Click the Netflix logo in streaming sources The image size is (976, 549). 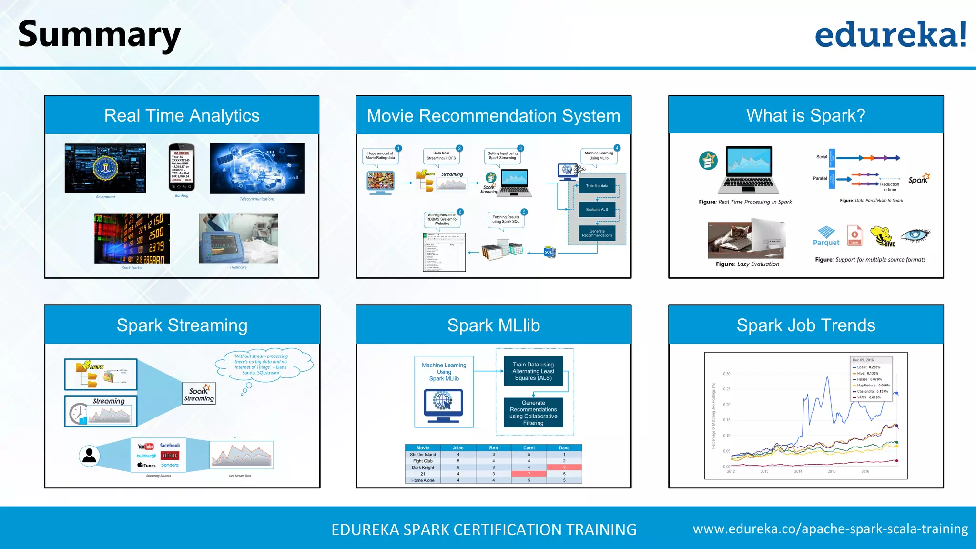pos(170,456)
